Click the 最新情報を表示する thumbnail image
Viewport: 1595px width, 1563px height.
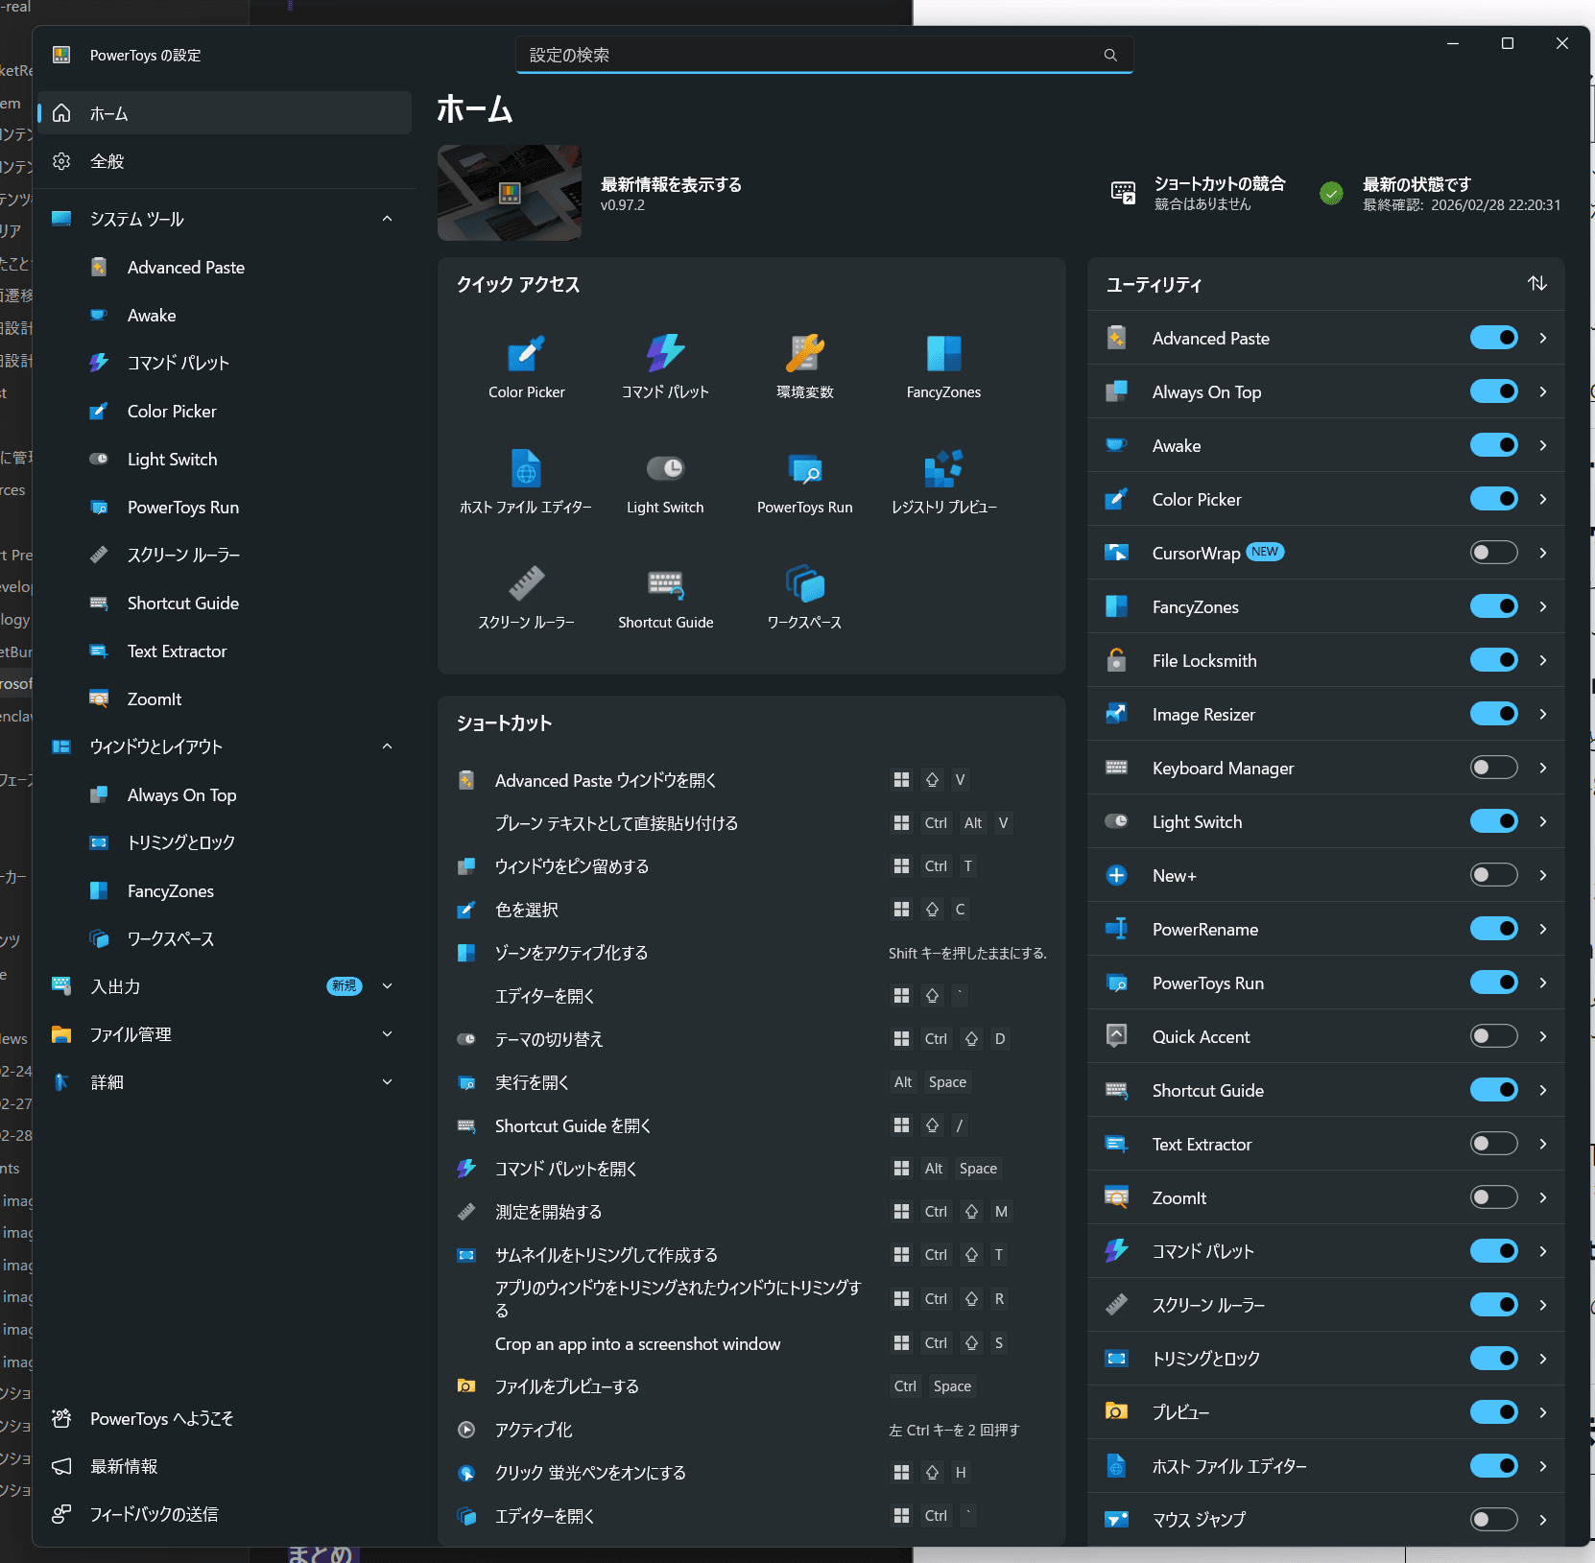pos(510,193)
